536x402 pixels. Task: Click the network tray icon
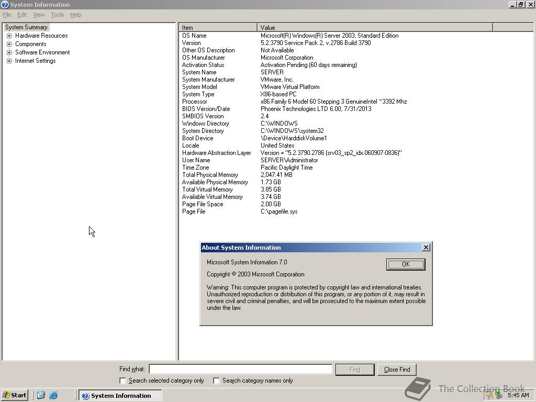tap(499, 396)
